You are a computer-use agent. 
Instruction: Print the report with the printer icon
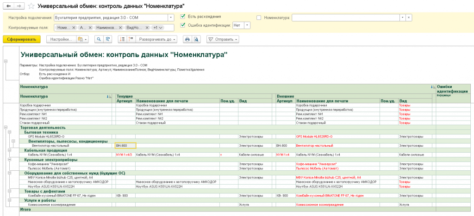tap(187, 39)
